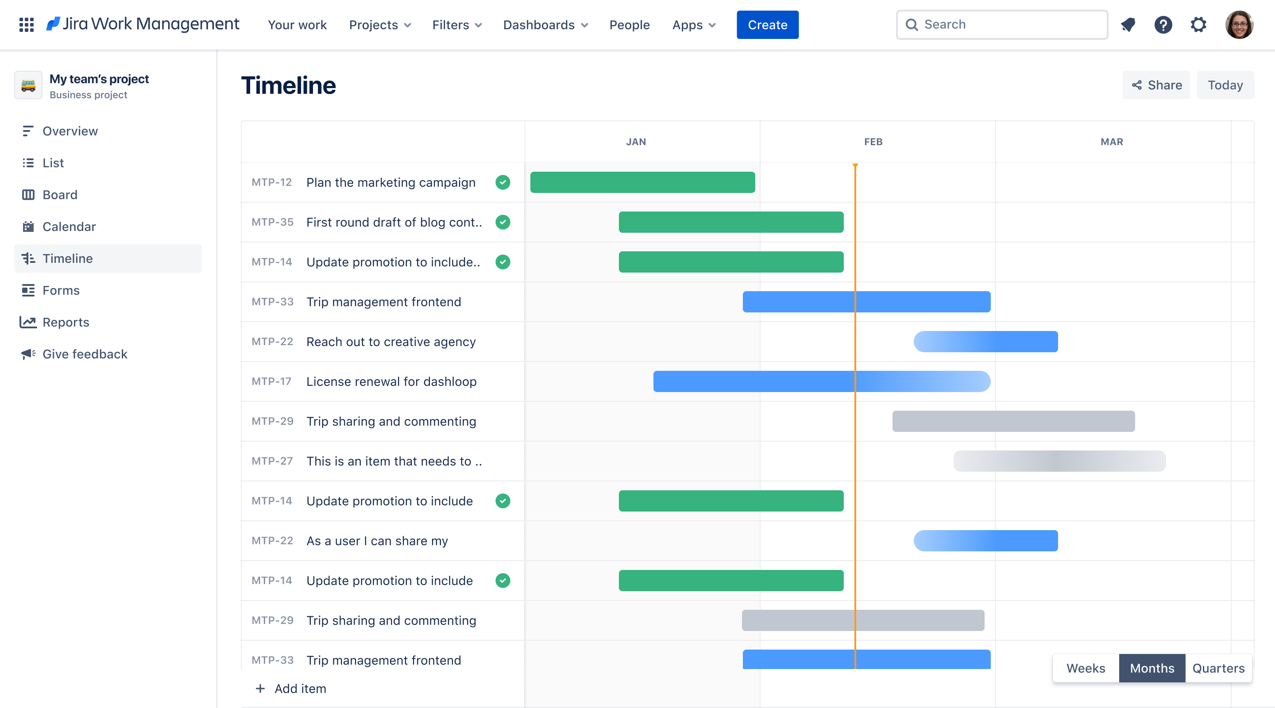1275x708 pixels.
Task: Select Your work in the top menu
Action: [x=297, y=25]
